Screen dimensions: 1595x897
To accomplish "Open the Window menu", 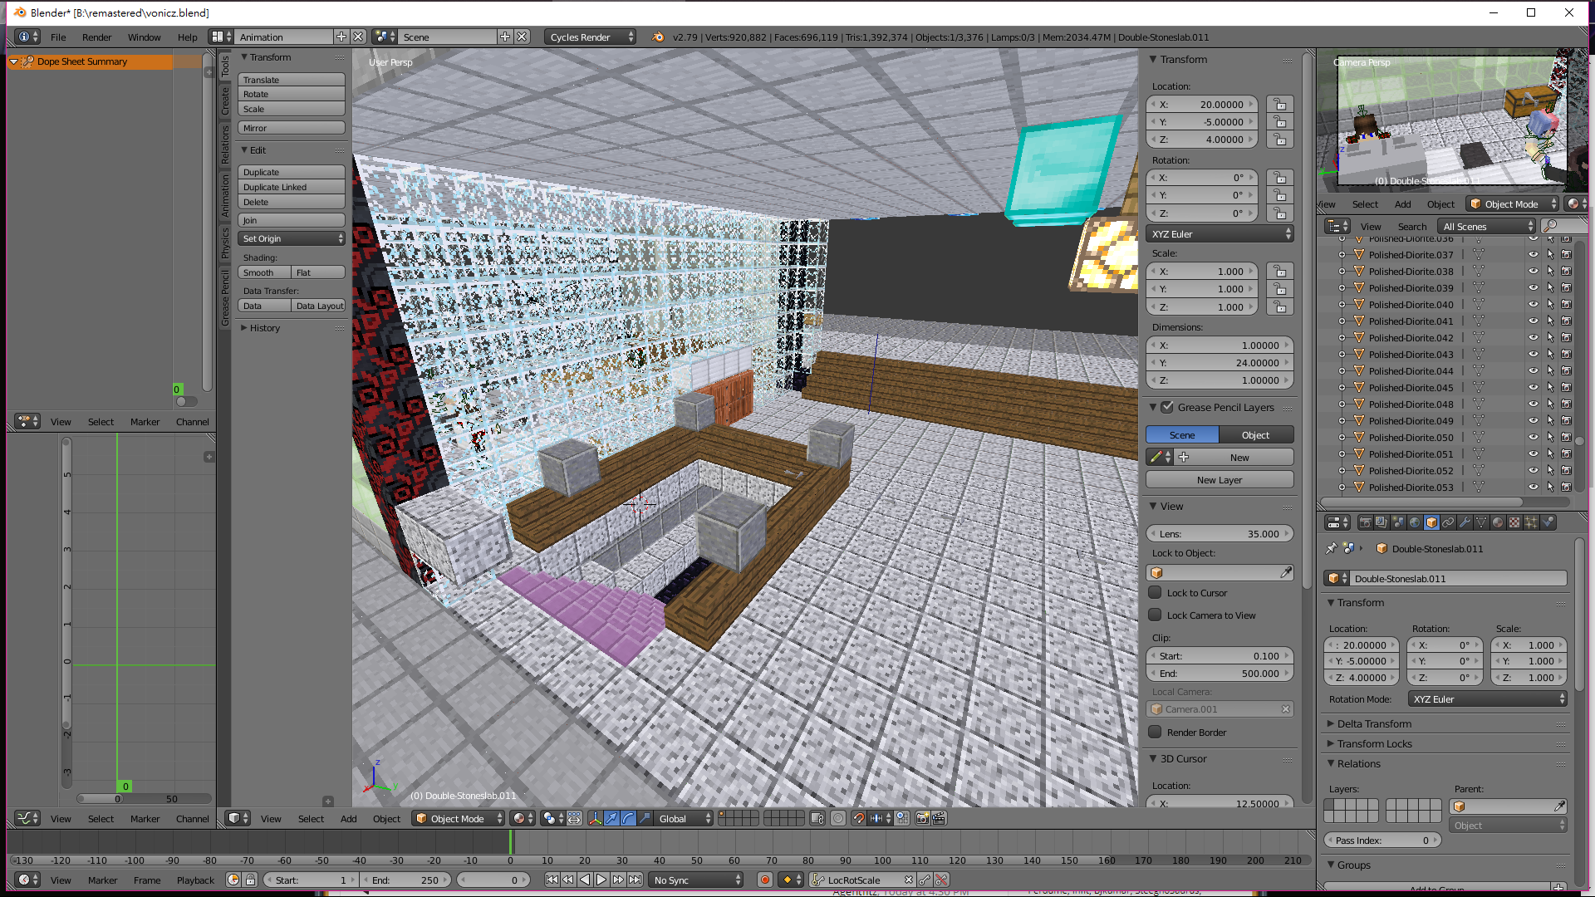I will 144,37.
